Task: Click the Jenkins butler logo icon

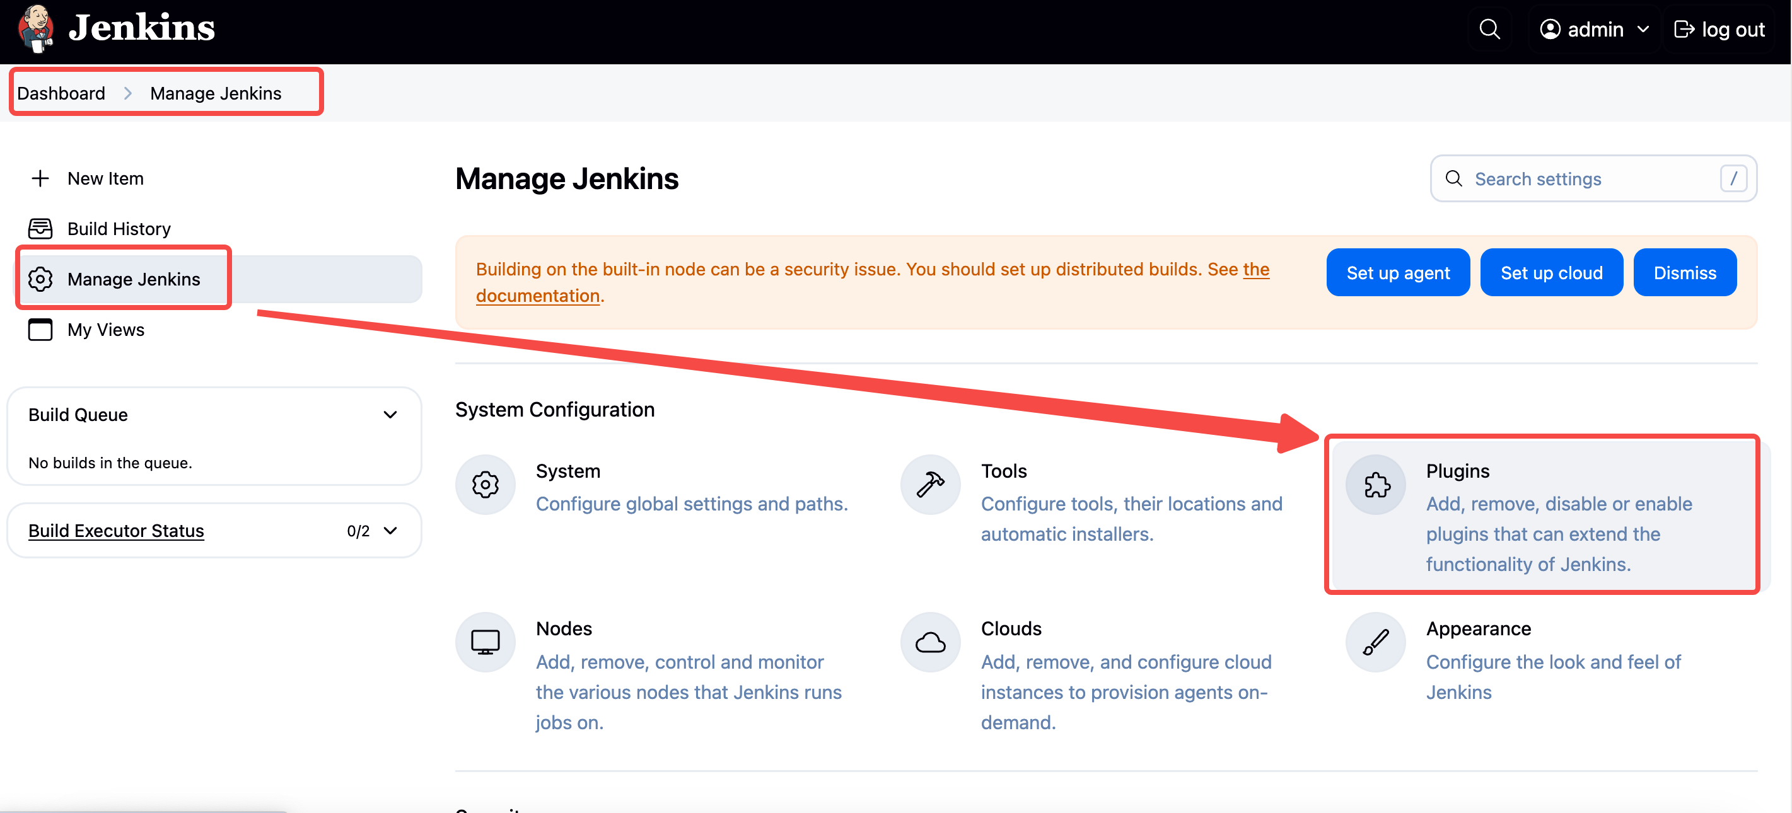Action: (x=36, y=28)
